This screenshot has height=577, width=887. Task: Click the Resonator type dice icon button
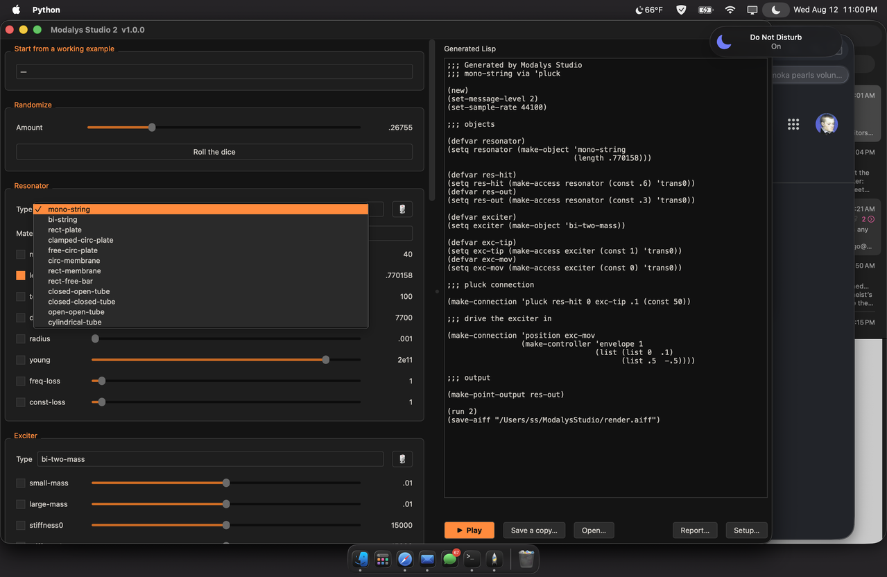402,209
